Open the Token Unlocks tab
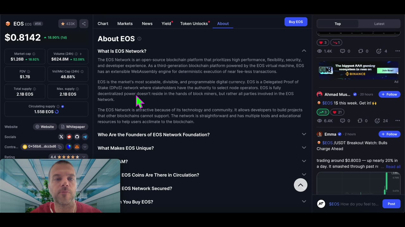The image size is (405, 227). click(x=194, y=24)
